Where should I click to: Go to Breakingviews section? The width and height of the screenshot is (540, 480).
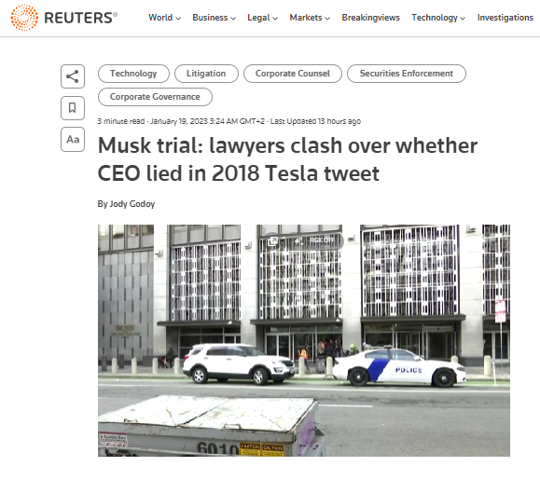[370, 18]
